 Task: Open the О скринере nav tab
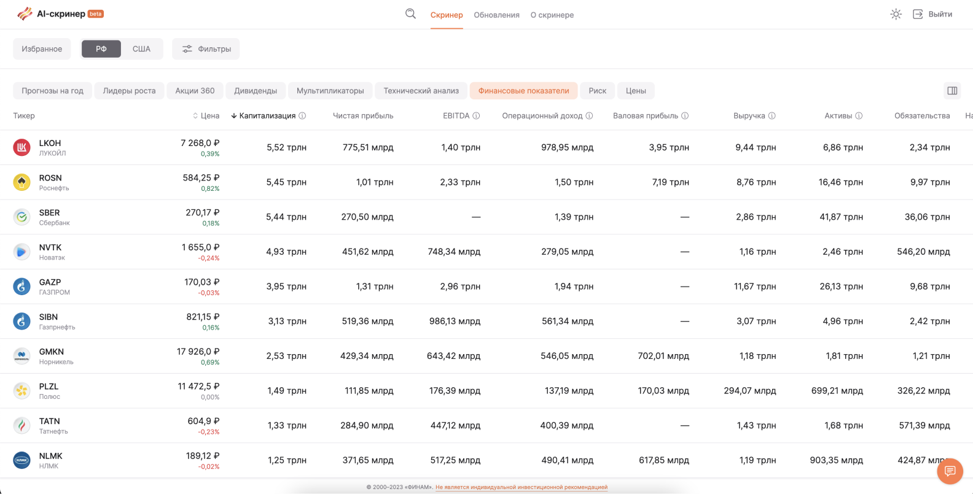pyautogui.click(x=552, y=15)
